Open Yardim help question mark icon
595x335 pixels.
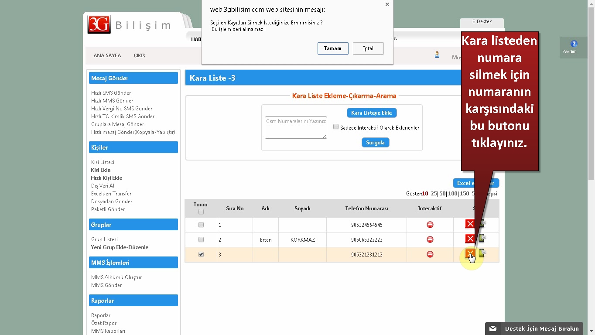click(574, 44)
